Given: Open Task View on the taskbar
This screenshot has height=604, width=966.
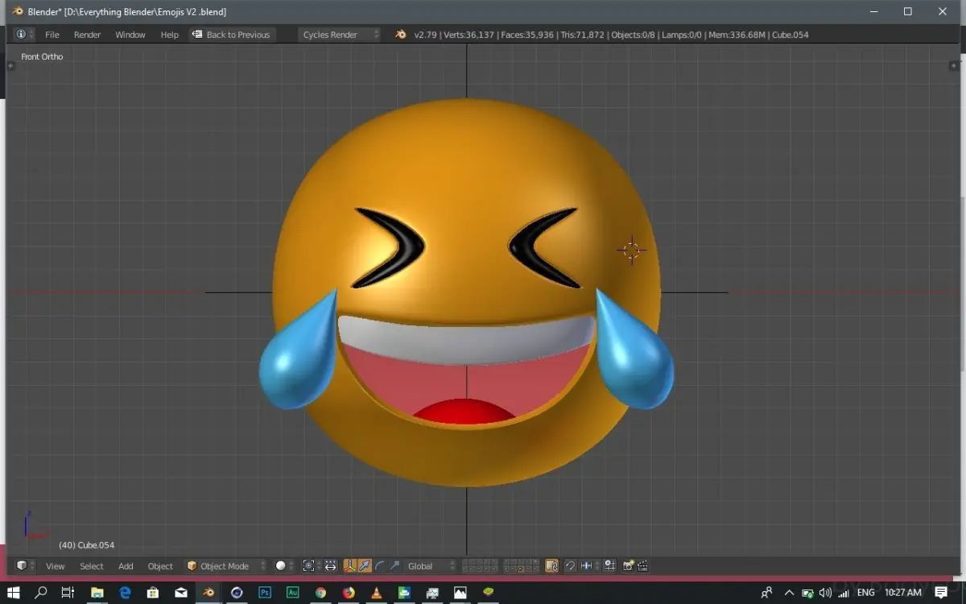Looking at the screenshot, I should click(68, 593).
